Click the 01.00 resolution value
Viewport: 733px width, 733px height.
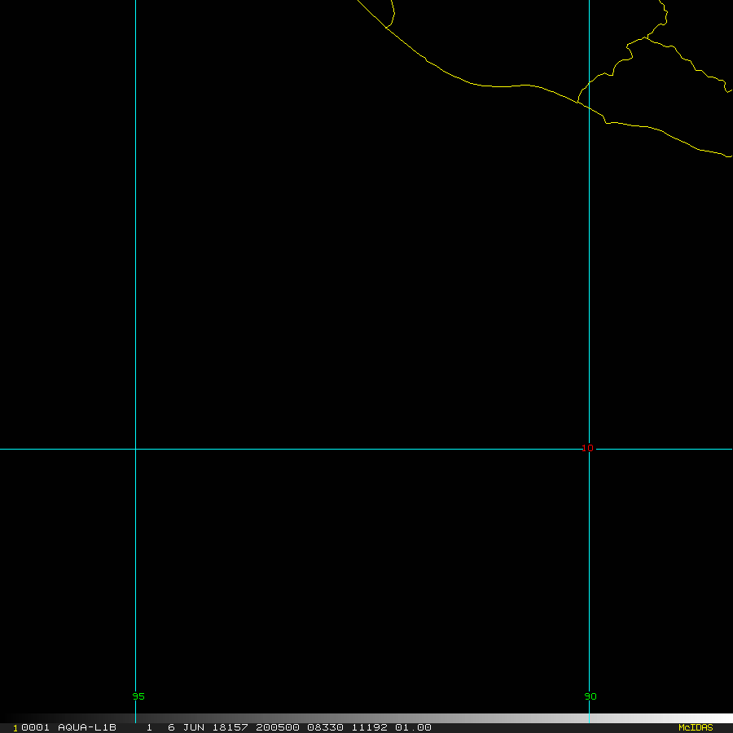point(413,727)
